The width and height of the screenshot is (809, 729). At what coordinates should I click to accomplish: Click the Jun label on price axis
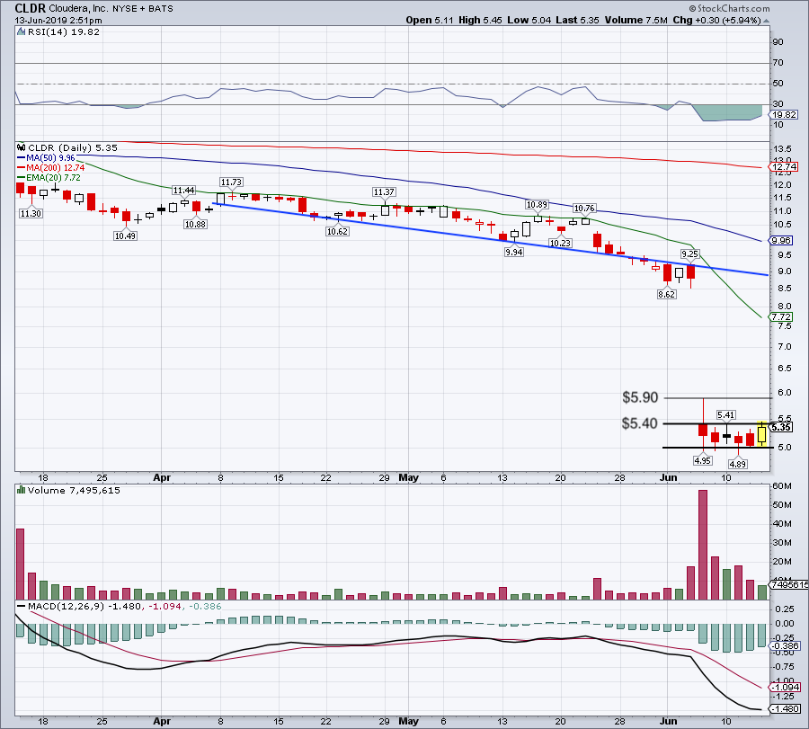coord(668,477)
